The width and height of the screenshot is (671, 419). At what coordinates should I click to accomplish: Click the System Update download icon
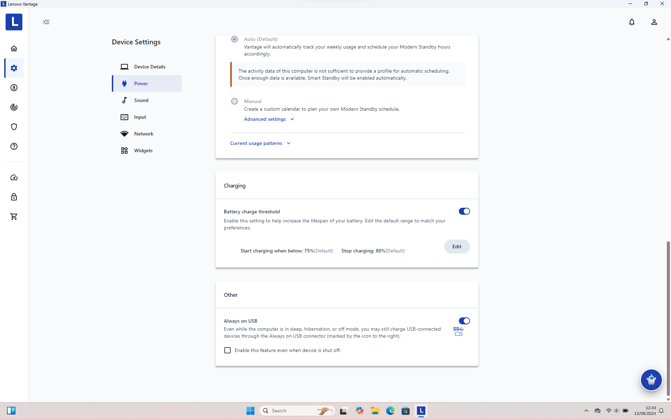coord(14,88)
